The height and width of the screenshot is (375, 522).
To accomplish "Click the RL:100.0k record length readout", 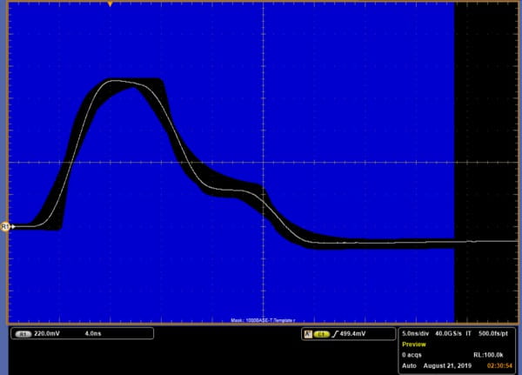I will pyautogui.click(x=488, y=355).
